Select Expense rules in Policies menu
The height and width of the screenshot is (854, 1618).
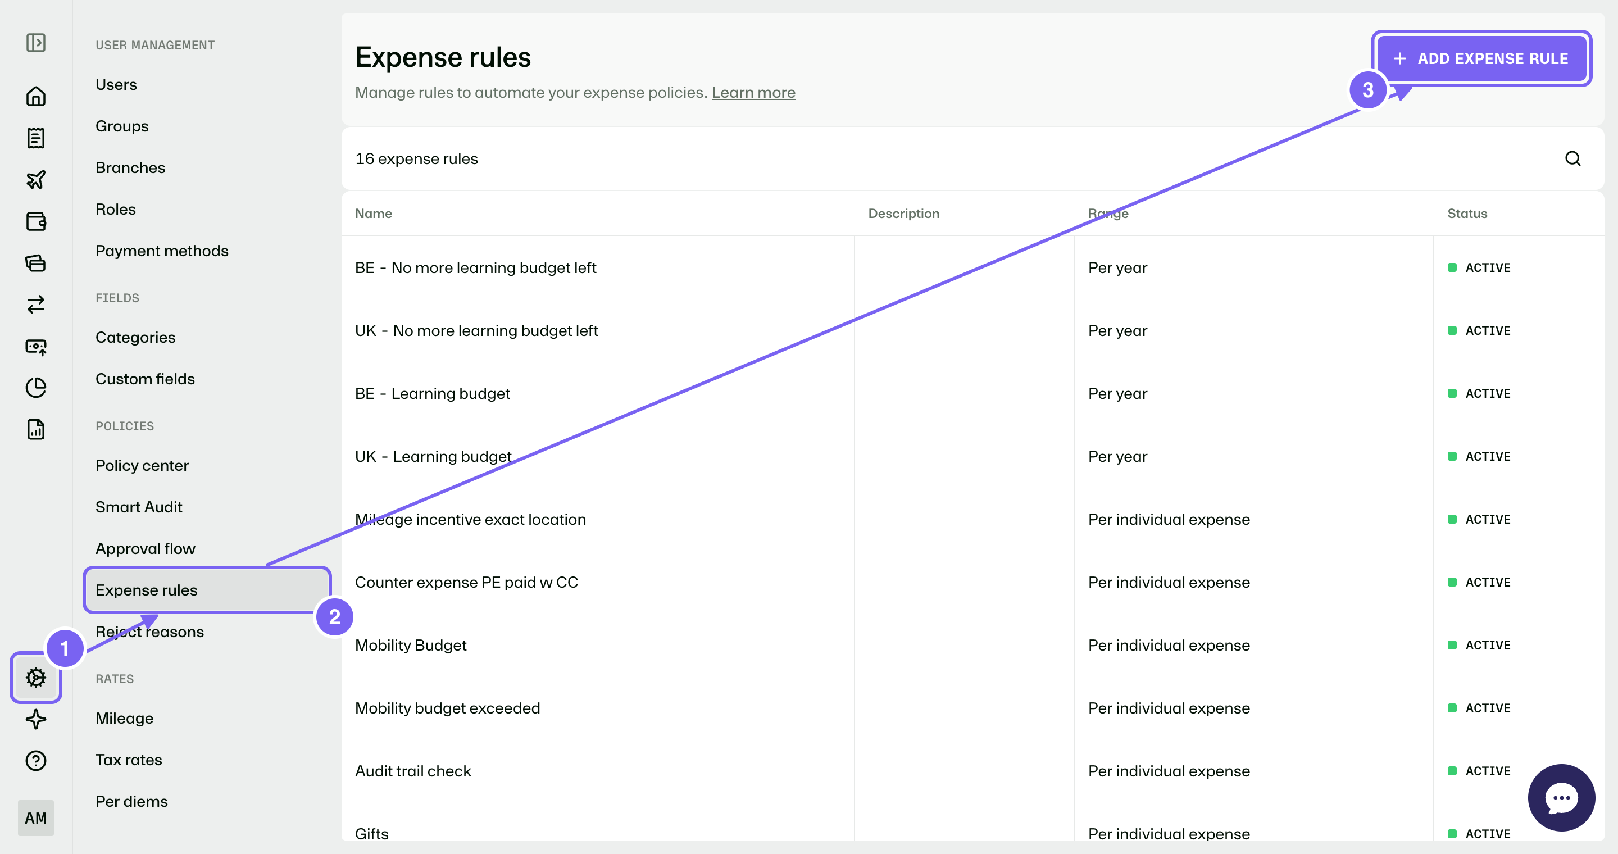pos(207,590)
